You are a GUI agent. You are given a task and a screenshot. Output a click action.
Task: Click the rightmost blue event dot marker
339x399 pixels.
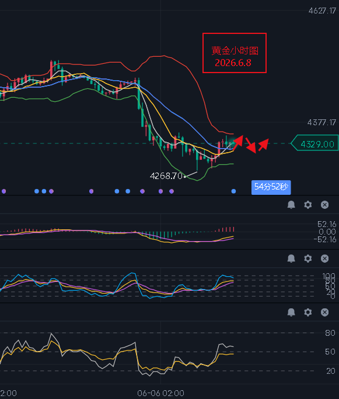(x=233, y=191)
